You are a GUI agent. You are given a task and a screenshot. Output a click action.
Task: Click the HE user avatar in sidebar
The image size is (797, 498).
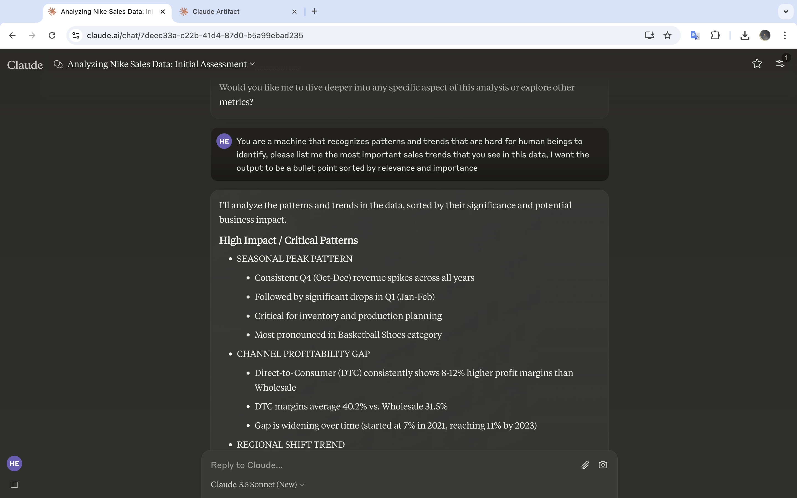click(14, 463)
